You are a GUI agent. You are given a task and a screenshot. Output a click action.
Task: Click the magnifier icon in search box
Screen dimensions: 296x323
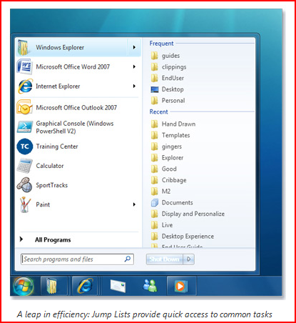coord(128,259)
